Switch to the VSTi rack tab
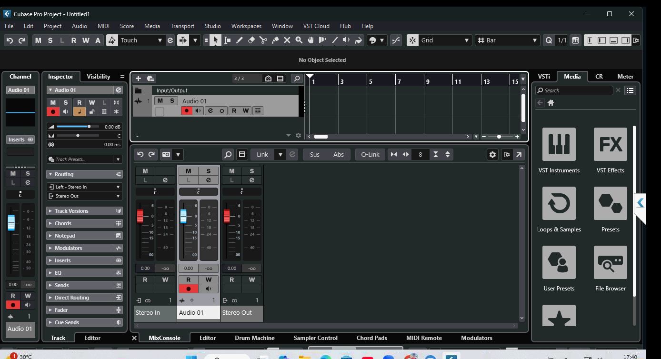661x359 pixels. click(x=544, y=77)
